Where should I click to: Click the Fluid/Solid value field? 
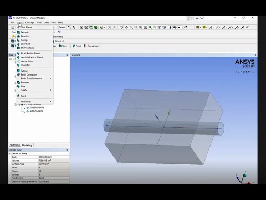point(54,178)
